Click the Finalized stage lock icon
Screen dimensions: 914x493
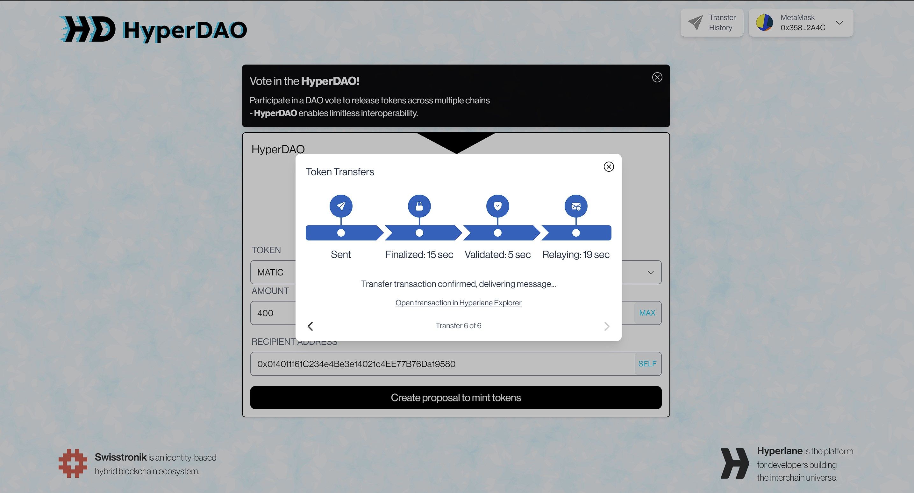419,206
